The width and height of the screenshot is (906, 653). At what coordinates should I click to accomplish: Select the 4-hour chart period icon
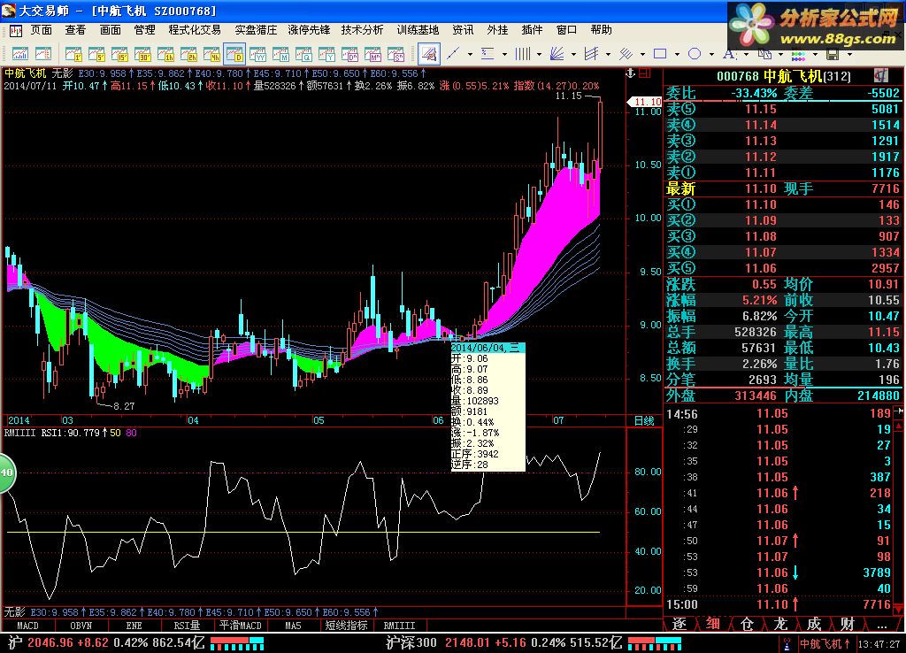(x=212, y=54)
